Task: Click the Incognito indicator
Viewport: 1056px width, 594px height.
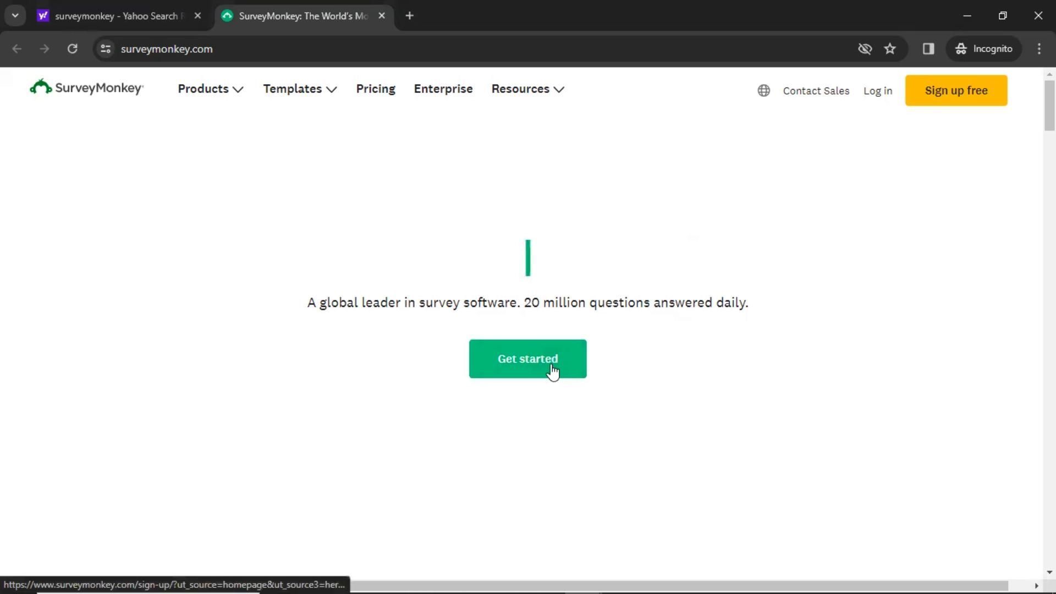Action: point(984,49)
